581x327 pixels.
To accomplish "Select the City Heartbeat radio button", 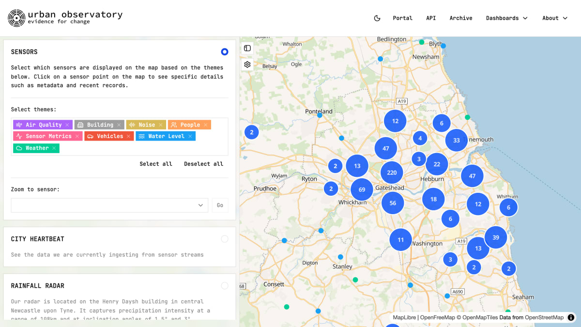I will tap(224, 239).
